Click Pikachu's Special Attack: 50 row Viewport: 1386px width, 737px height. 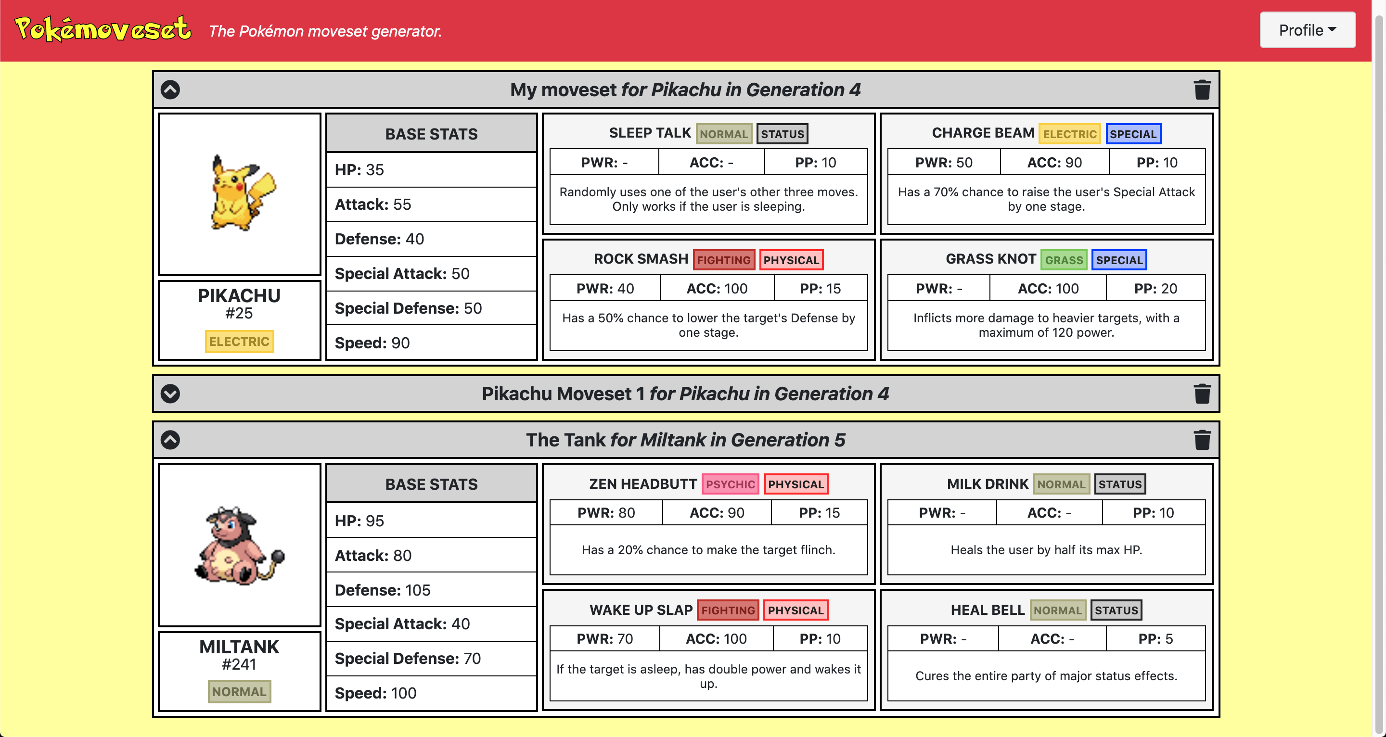[x=432, y=273]
